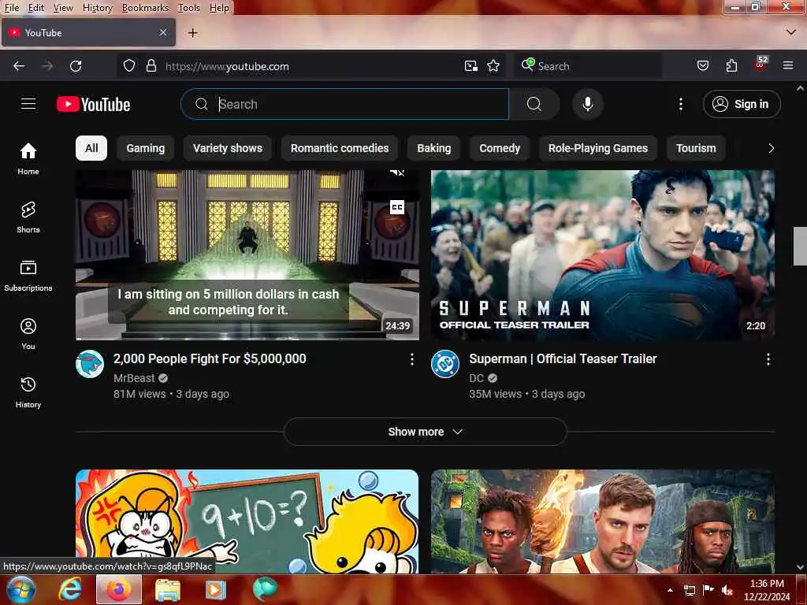The width and height of the screenshot is (807, 605).
Task: List all tabs dropdown arrow
Action: [791, 32]
